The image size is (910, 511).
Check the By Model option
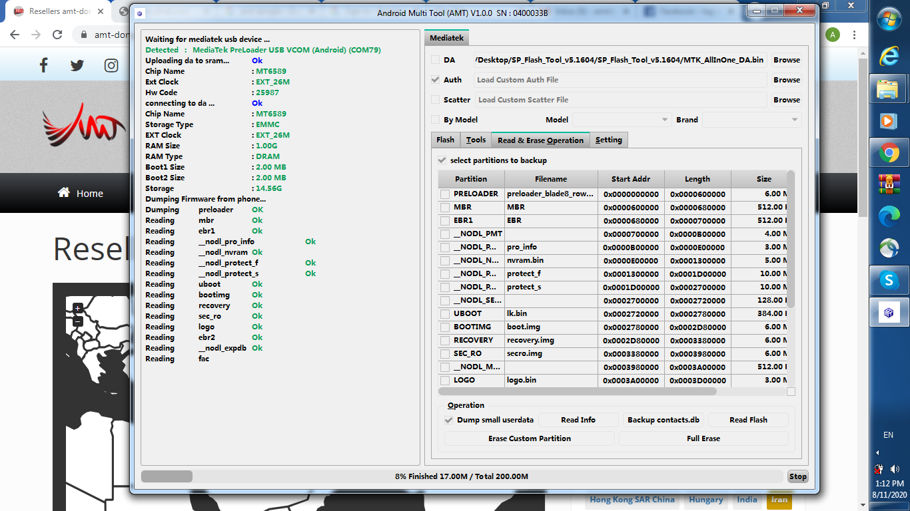436,120
